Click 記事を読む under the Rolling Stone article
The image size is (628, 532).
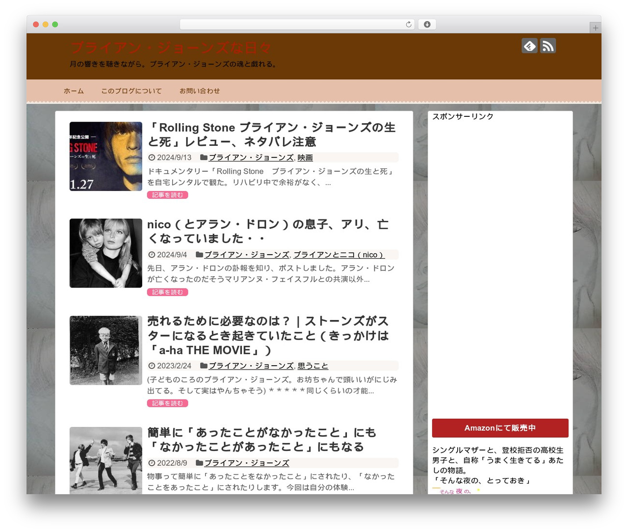point(167,195)
